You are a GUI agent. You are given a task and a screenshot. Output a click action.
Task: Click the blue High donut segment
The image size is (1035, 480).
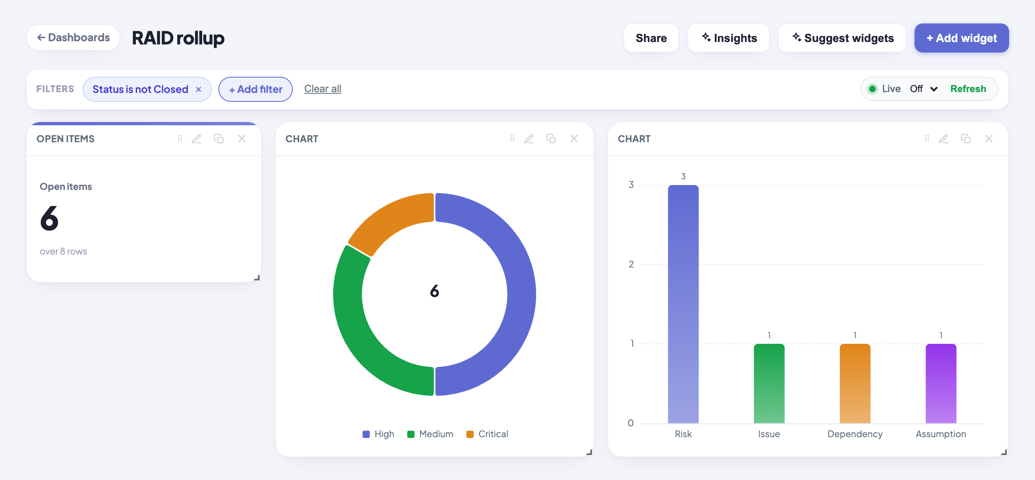522,294
